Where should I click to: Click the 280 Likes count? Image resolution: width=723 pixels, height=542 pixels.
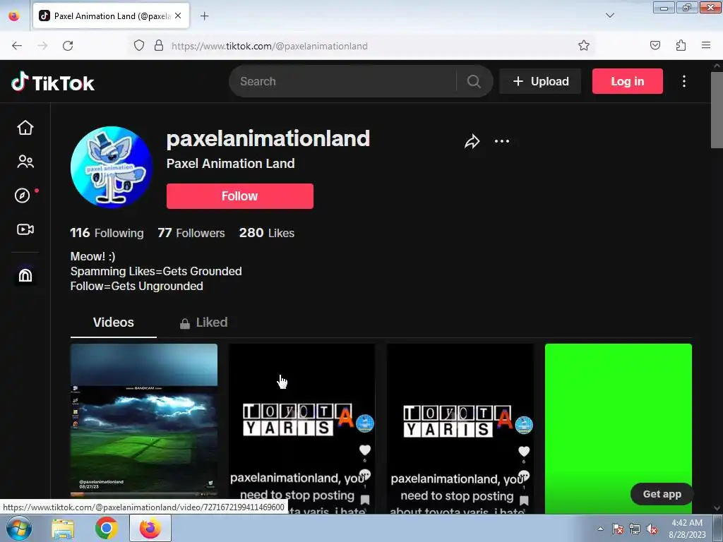(x=266, y=233)
